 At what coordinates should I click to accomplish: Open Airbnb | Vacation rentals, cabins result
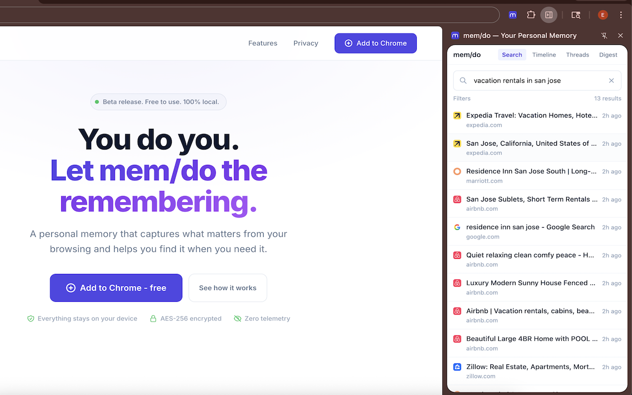pyautogui.click(x=537, y=315)
